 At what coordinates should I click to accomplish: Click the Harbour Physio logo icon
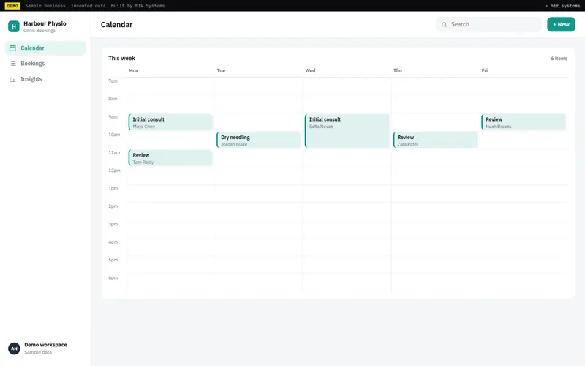click(14, 26)
